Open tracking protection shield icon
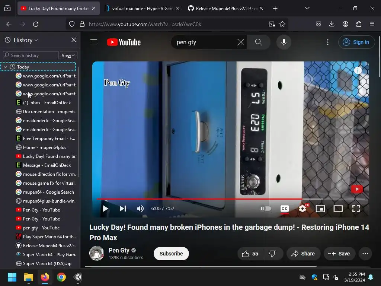Image resolution: width=381 pixels, height=286 pixels. pyautogui.click(x=72, y=24)
